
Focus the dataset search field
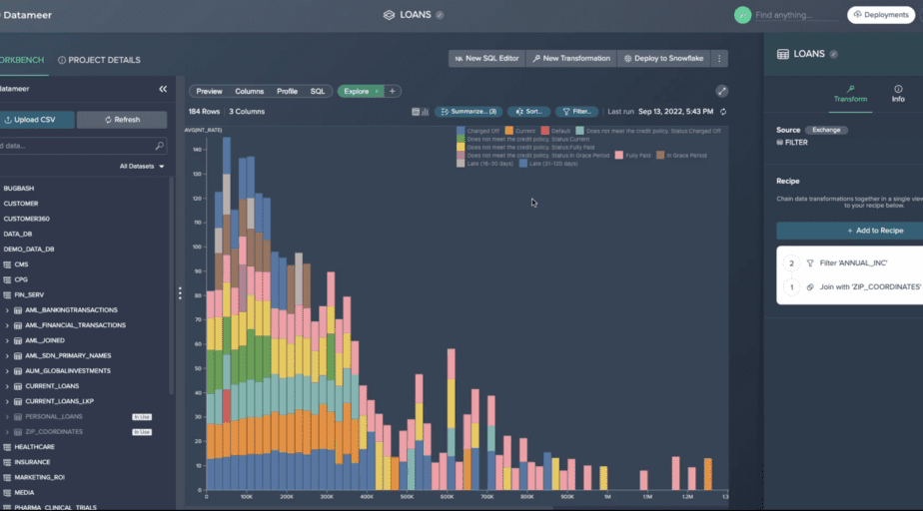[x=82, y=146]
